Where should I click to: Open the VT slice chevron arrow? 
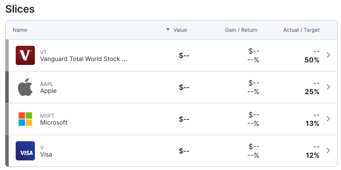(x=328, y=55)
